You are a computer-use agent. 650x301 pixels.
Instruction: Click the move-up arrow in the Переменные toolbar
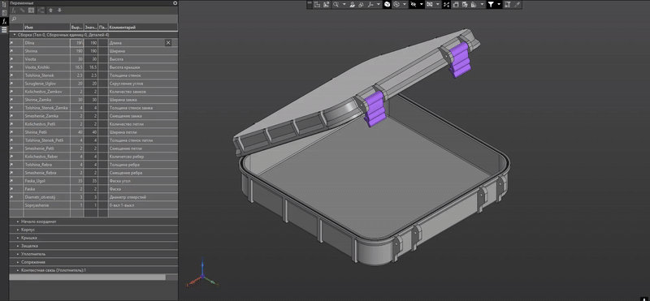click(x=50, y=11)
